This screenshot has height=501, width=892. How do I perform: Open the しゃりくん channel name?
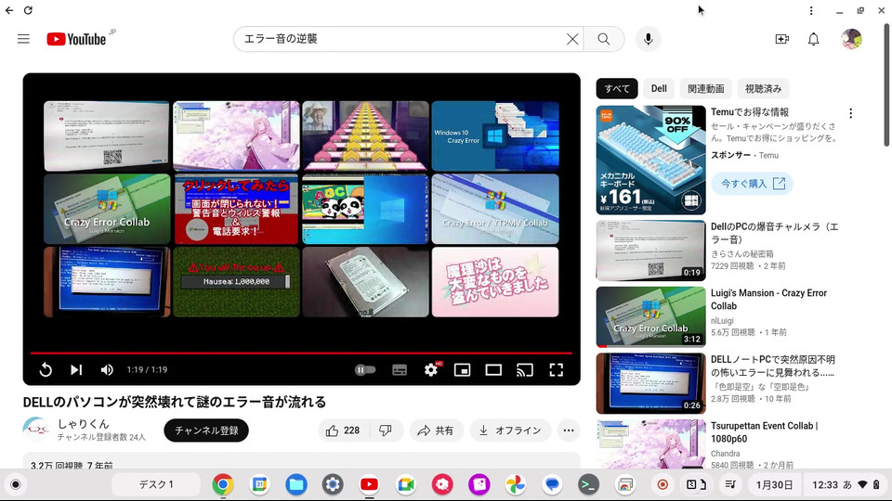[x=84, y=424]
